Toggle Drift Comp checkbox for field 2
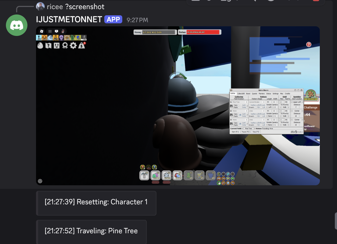The image size is (337, 244). tap(240, 115)
